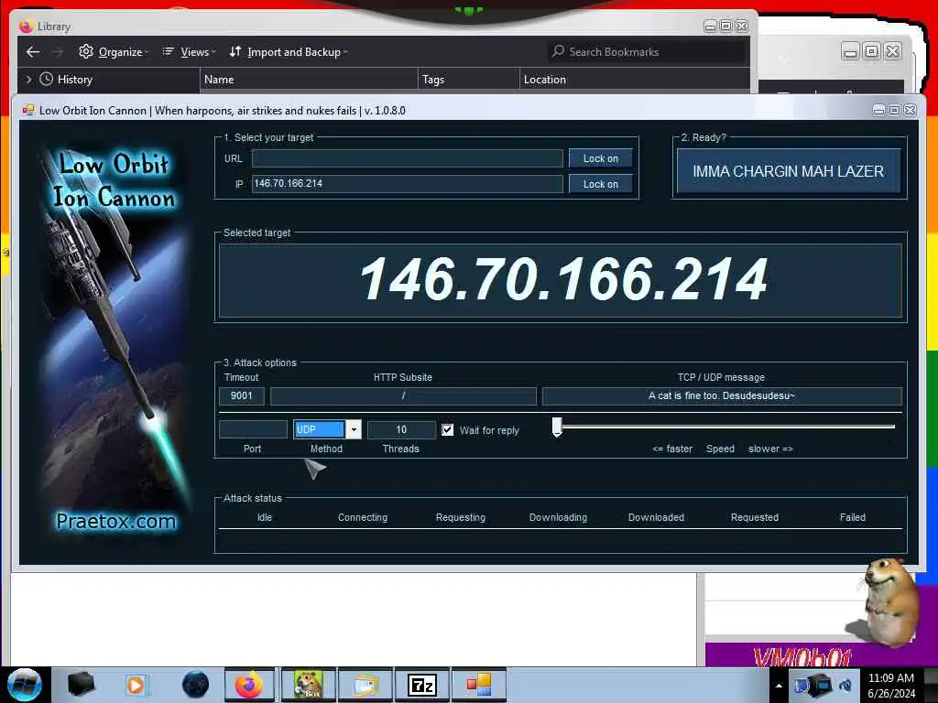Click the taskbar clock showing 11:09 AM
This screenshot has height=703, width=938.
[891, 685]
